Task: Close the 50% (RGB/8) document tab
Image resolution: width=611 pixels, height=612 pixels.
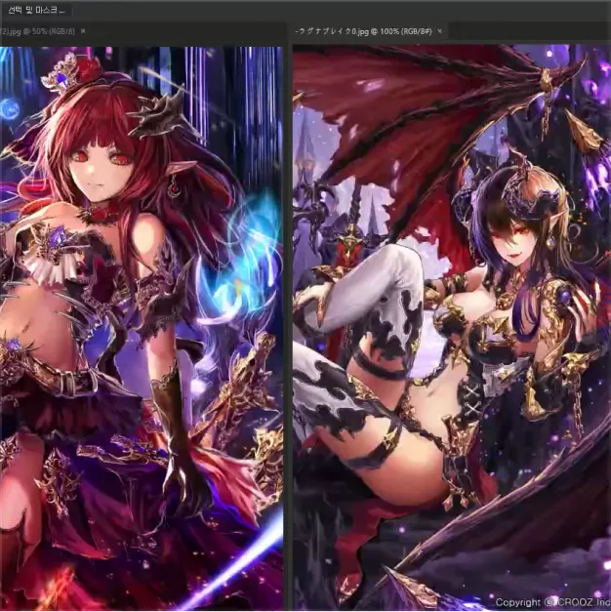Action: click(83, 31)
